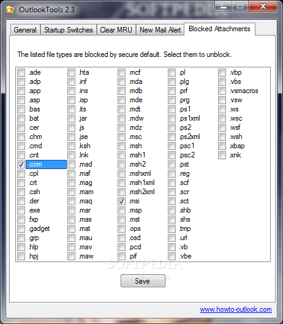
Task: Select the Blocked Attachments tab
Action: pos(219,29)
